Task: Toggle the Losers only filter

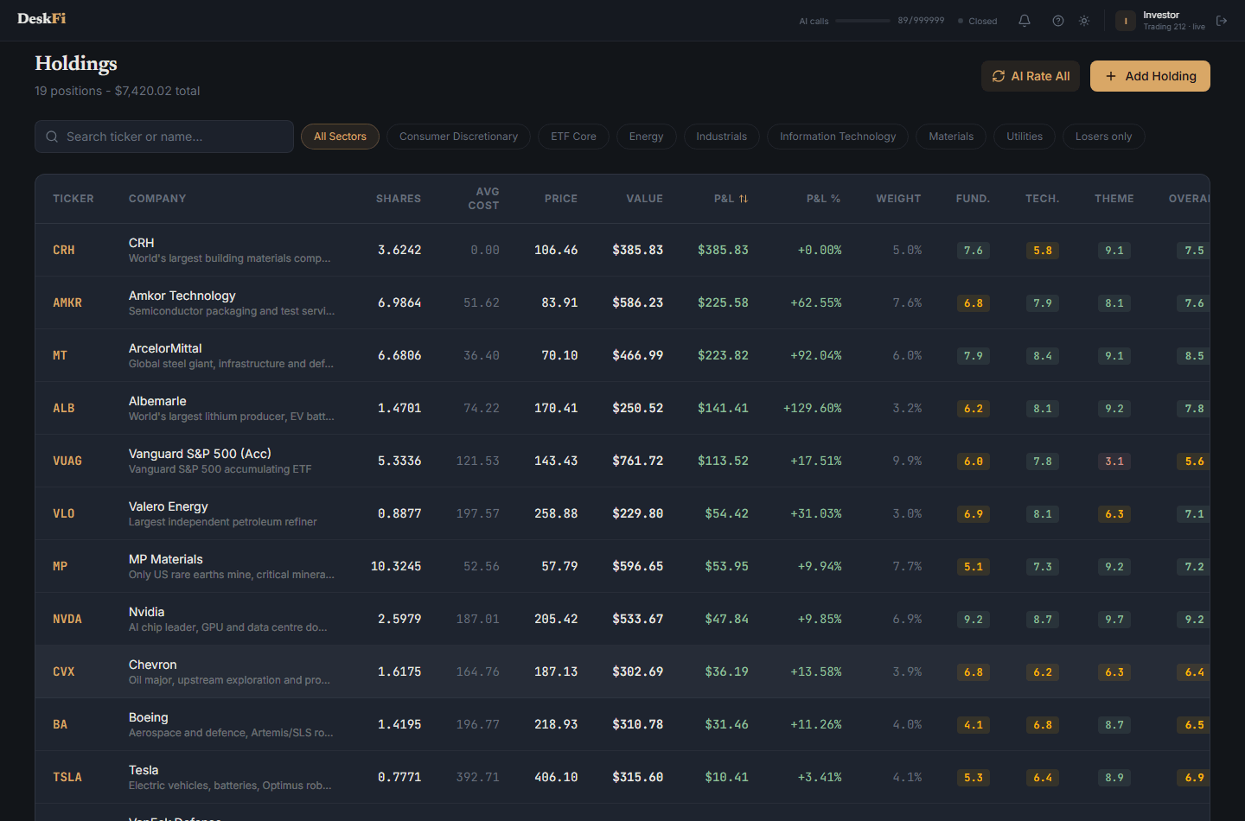Action: point(1103,137)
